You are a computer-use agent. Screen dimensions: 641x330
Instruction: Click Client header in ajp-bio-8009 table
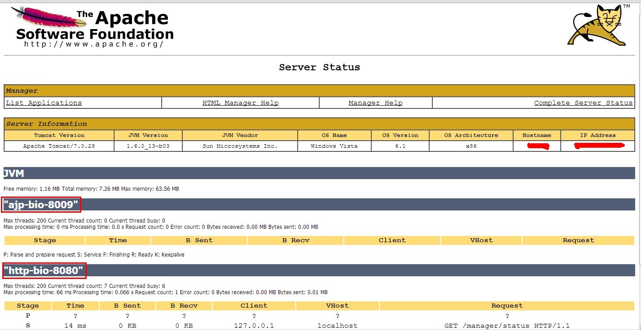tap(392, 240)
